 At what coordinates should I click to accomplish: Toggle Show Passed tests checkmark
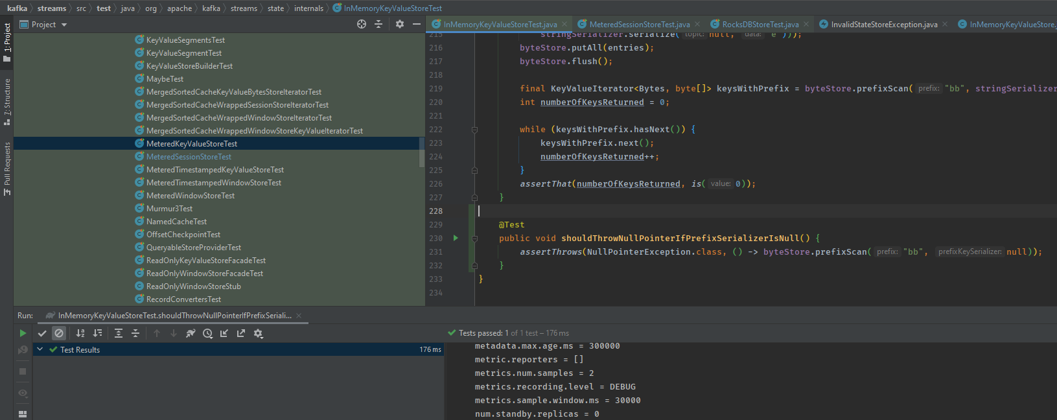coord(42,333)
